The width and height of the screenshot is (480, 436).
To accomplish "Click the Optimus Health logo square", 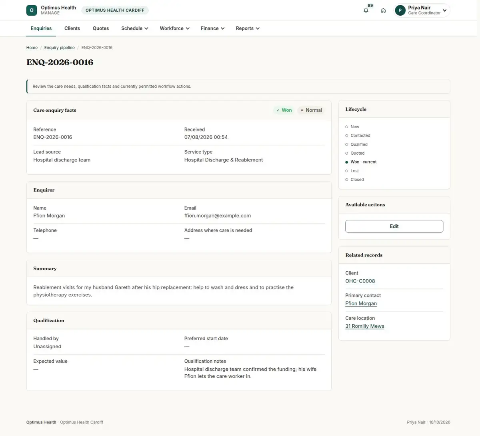I will [x=32, y=10].
